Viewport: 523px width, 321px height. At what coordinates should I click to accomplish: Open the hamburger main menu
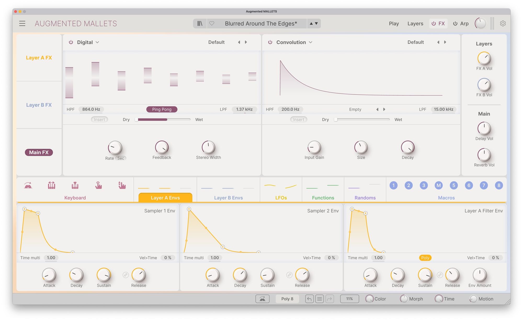click(22, 23)
